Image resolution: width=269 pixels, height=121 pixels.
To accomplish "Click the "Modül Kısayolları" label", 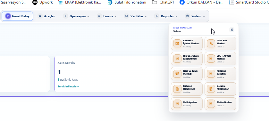I will click(x=182, y=28).
